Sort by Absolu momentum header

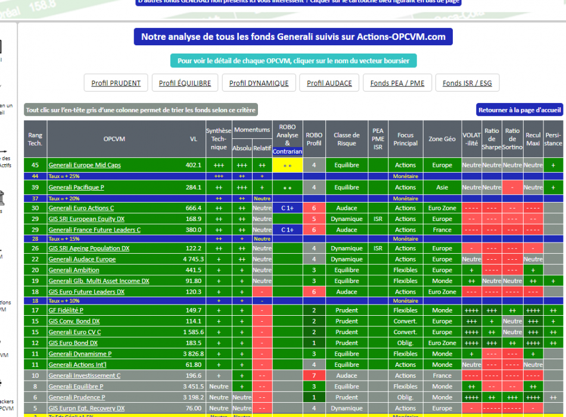pos(242,148)
